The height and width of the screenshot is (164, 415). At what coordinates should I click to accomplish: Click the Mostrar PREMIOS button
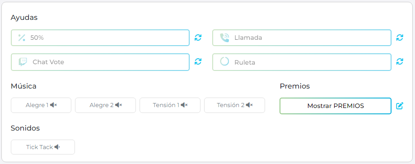(336, 106)
